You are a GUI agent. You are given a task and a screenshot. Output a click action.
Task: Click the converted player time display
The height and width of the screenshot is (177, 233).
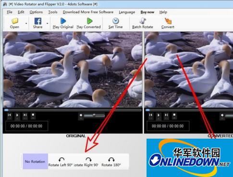168,126
